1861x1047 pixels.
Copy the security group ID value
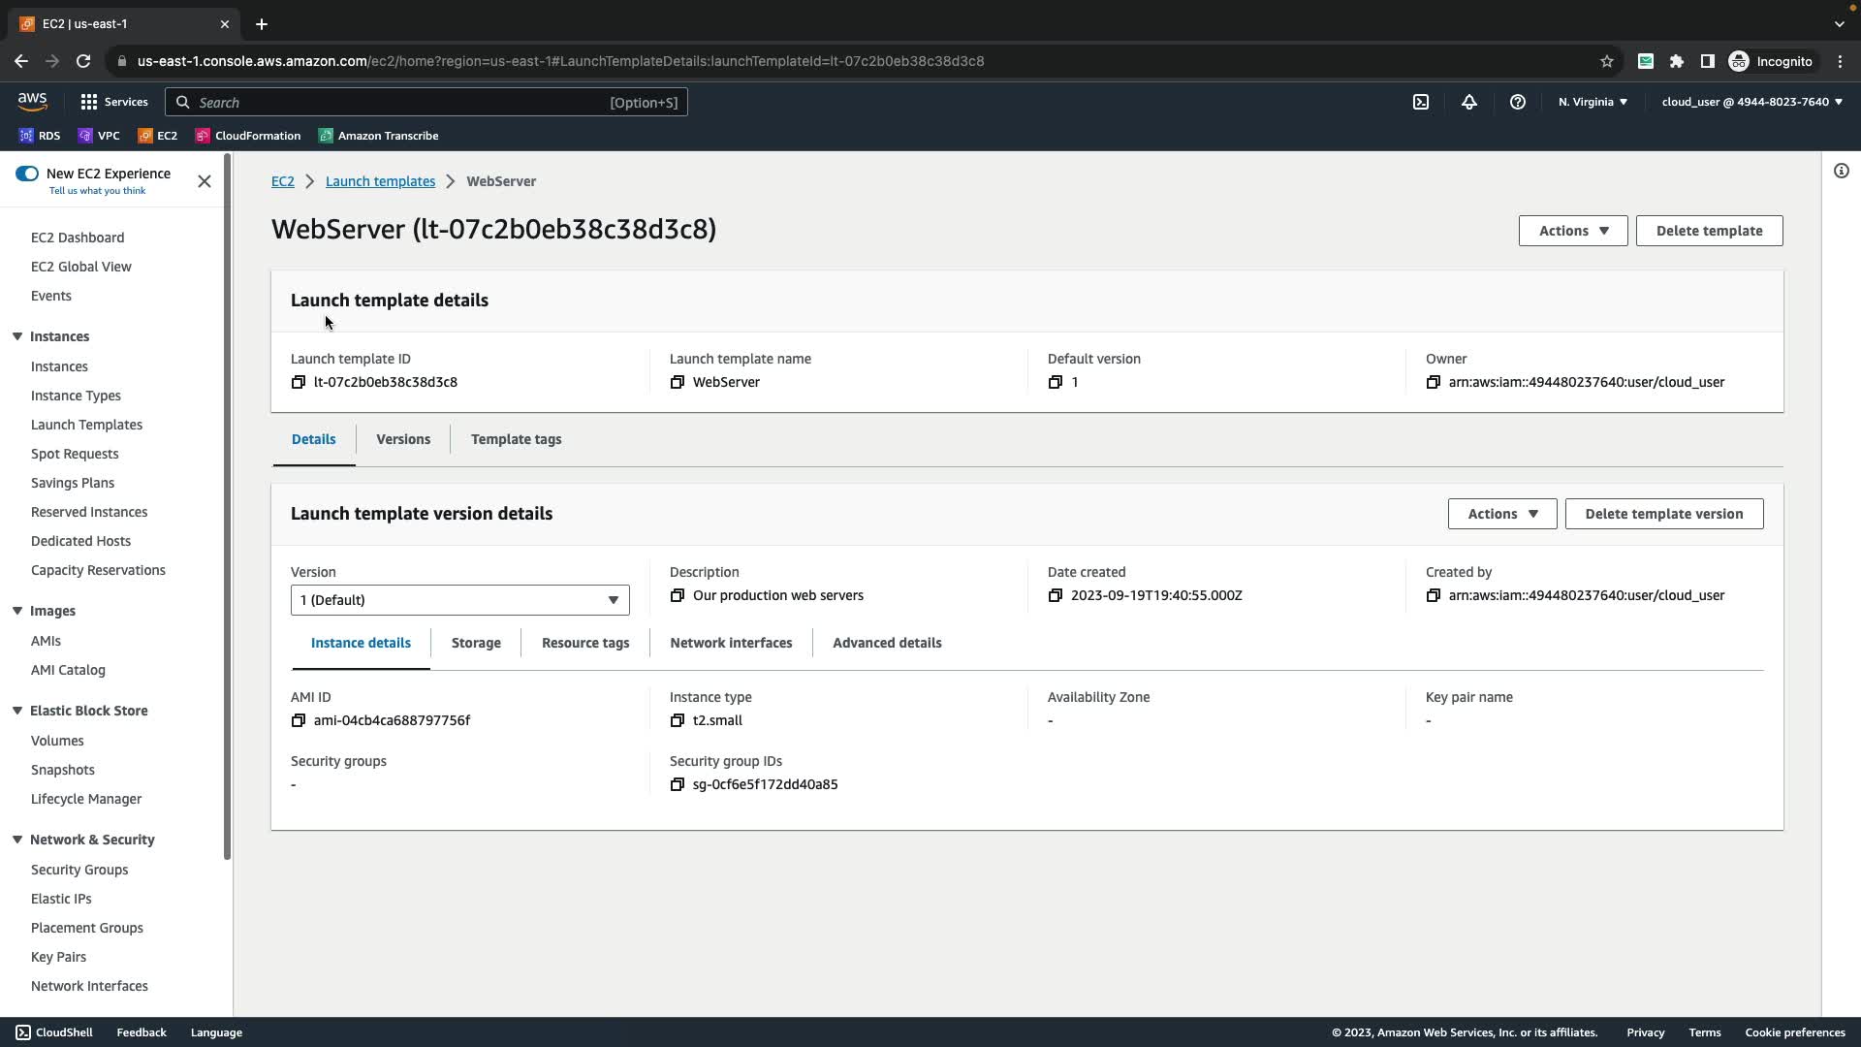(677, 784)
